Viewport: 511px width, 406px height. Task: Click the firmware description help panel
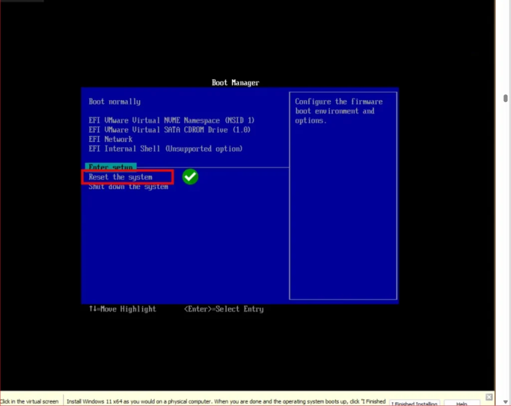pos(343,196)
